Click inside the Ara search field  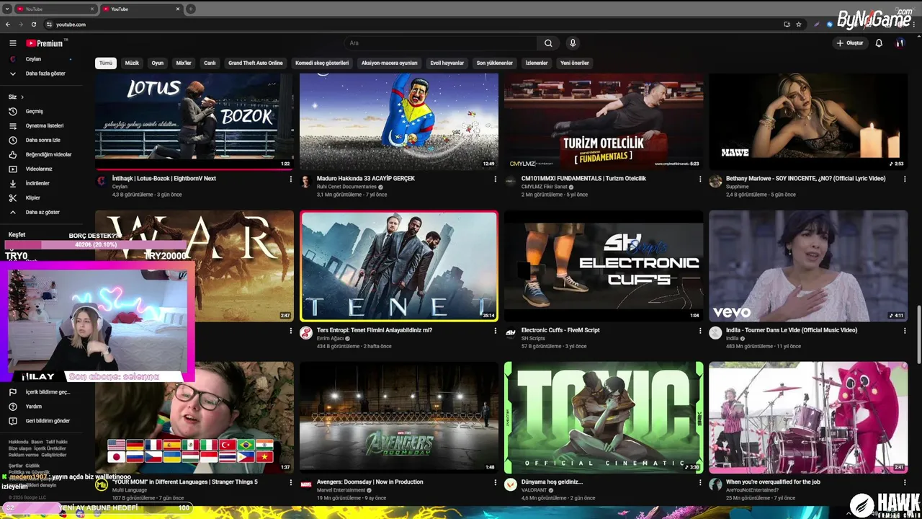[x=441, y=43]
